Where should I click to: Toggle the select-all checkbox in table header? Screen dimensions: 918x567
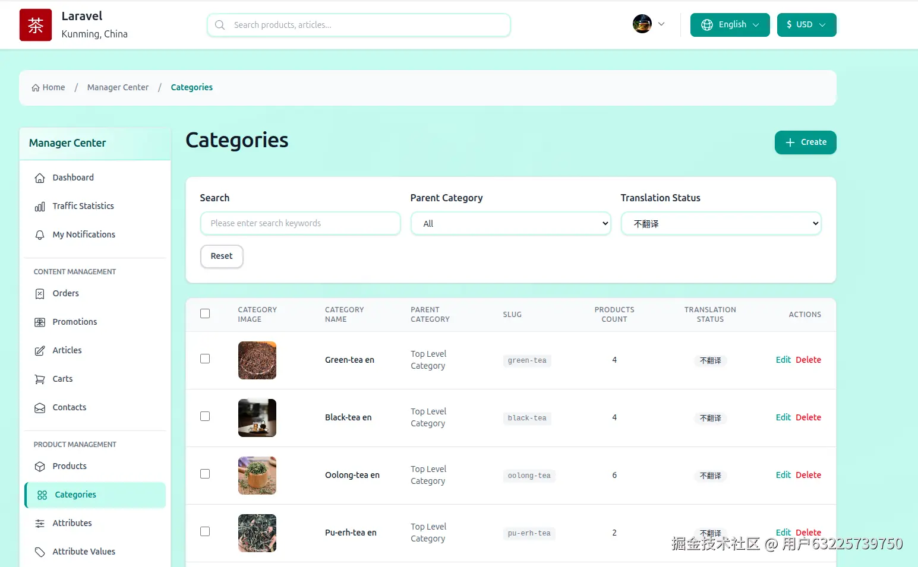[x=205, y=313]
